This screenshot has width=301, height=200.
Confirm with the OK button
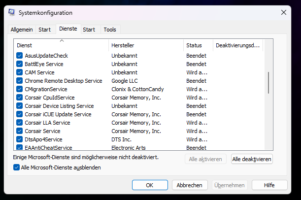[x=150, y=185]
